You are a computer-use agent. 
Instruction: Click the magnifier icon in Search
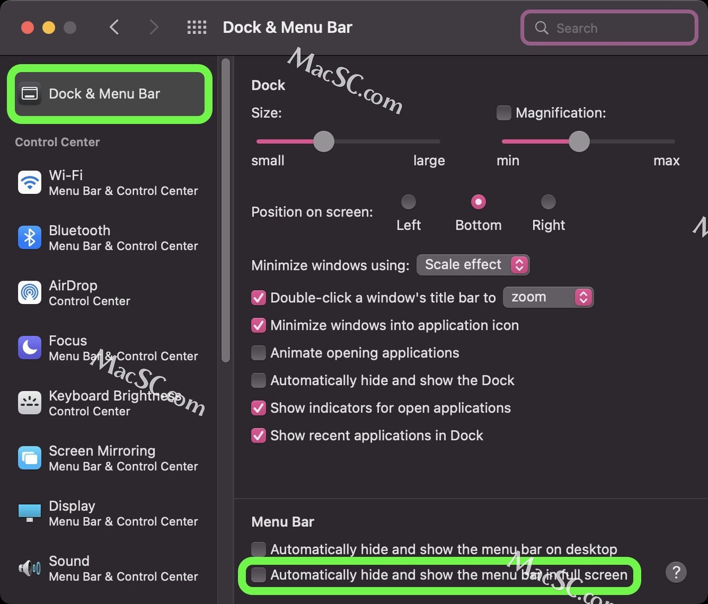pos(541,28)
